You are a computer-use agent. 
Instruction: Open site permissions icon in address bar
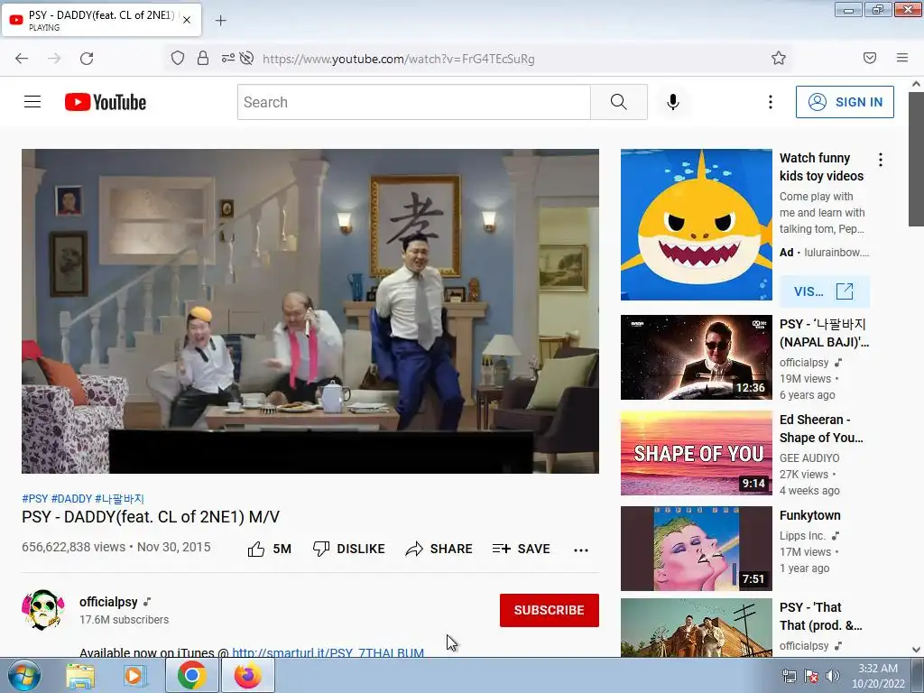click(228, 58)
